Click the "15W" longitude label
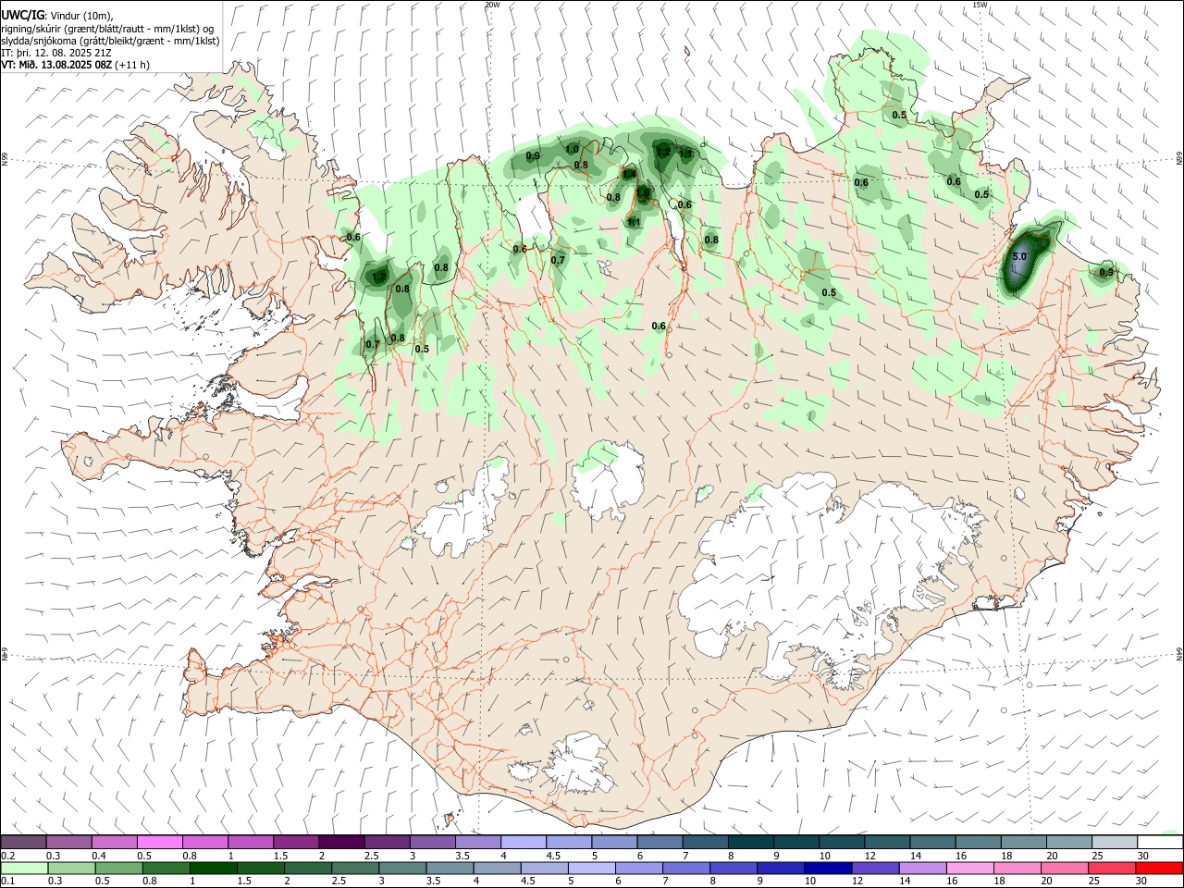The image size is (1184, 888). tap(980, 5)
